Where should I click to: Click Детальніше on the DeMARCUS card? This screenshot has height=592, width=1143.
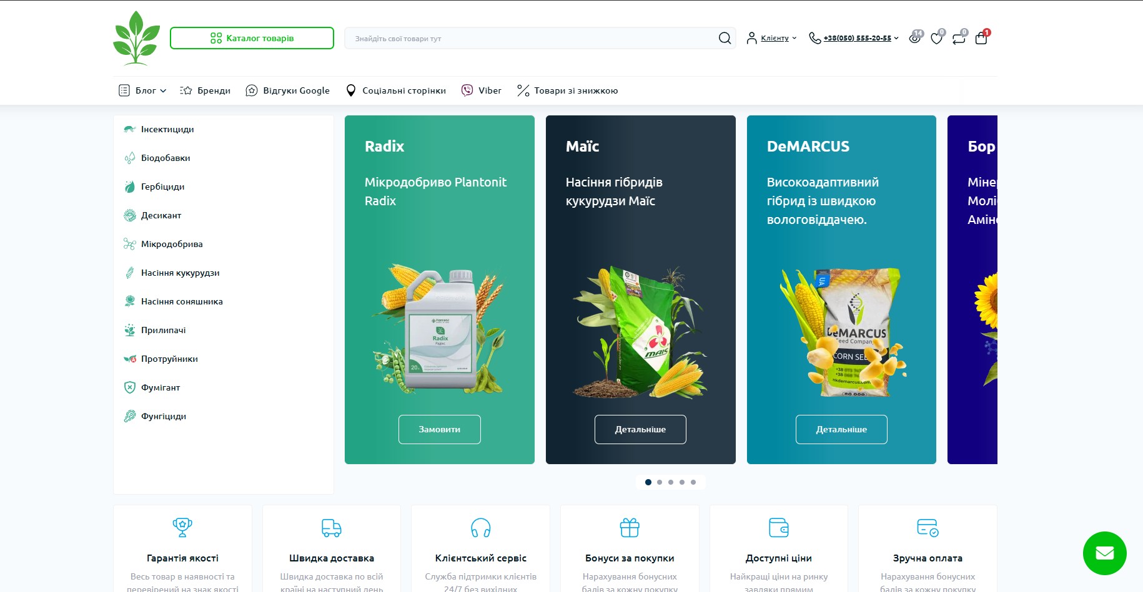tap(841, 429)
